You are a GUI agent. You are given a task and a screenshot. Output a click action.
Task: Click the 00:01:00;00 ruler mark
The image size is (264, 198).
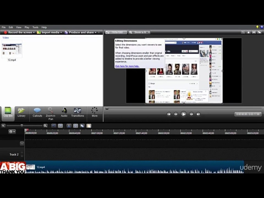point(97,133)
